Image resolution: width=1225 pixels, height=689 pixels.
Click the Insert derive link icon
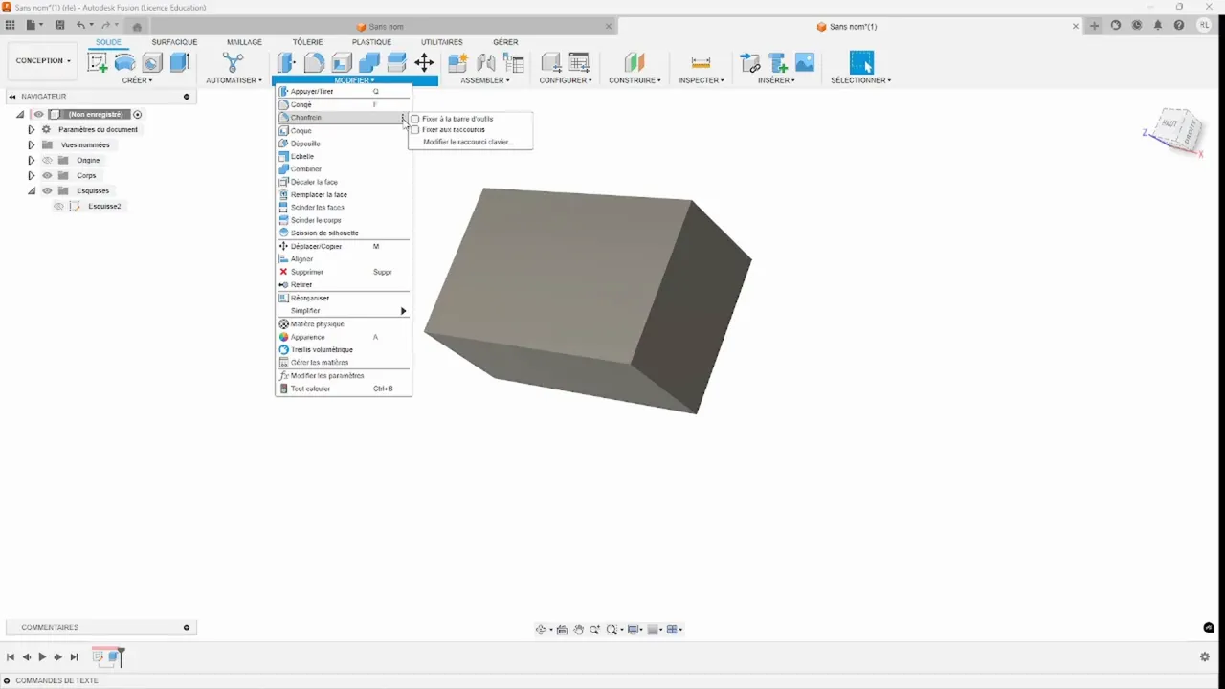[x=750, y=63]
